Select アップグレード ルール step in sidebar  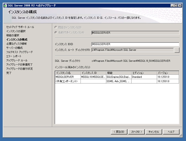[x=17, y=60]
